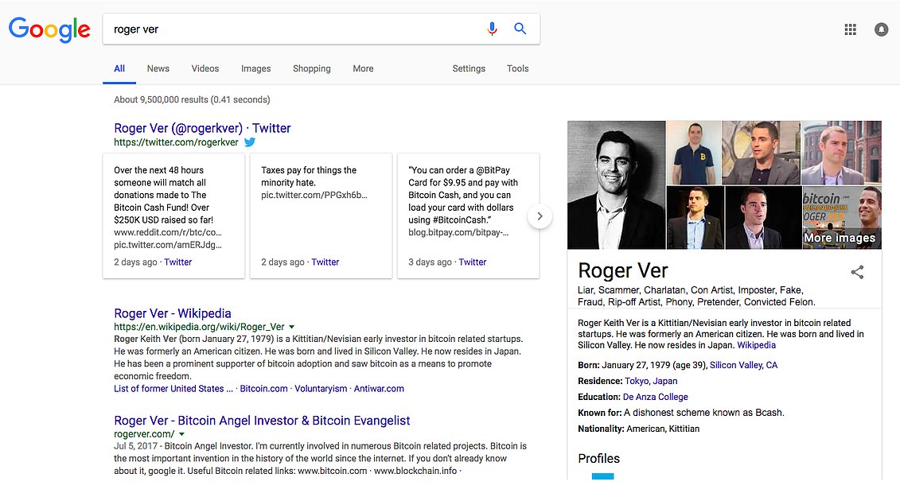Open Wikipedia link in knowledge panel
900x497 pixels.
[x=756, y=345]
